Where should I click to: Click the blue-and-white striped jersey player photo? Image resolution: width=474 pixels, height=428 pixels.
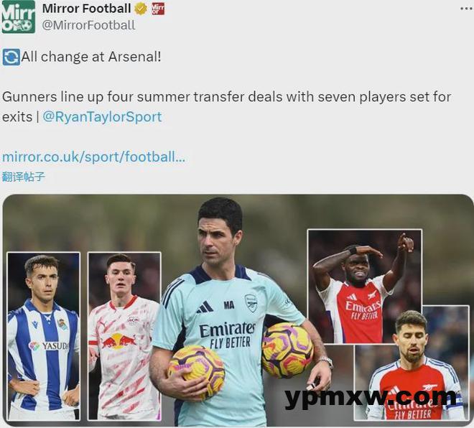tap(44, 336)
